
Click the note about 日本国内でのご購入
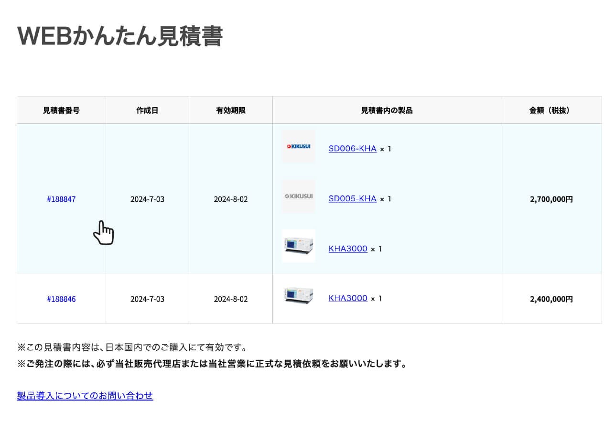click(x=132, y=347)
